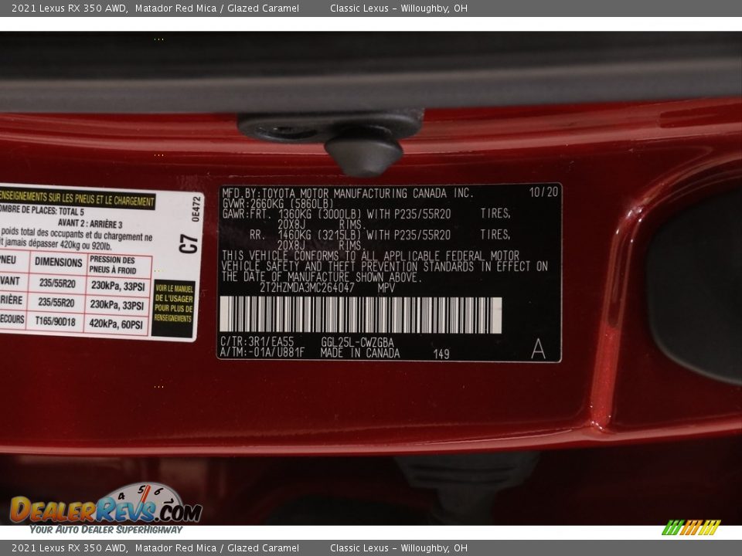The image size is (742, 556).
Task: Click the AVANT 2 : ARRIÈRE 3 text
Action: [x=90, y=223]
